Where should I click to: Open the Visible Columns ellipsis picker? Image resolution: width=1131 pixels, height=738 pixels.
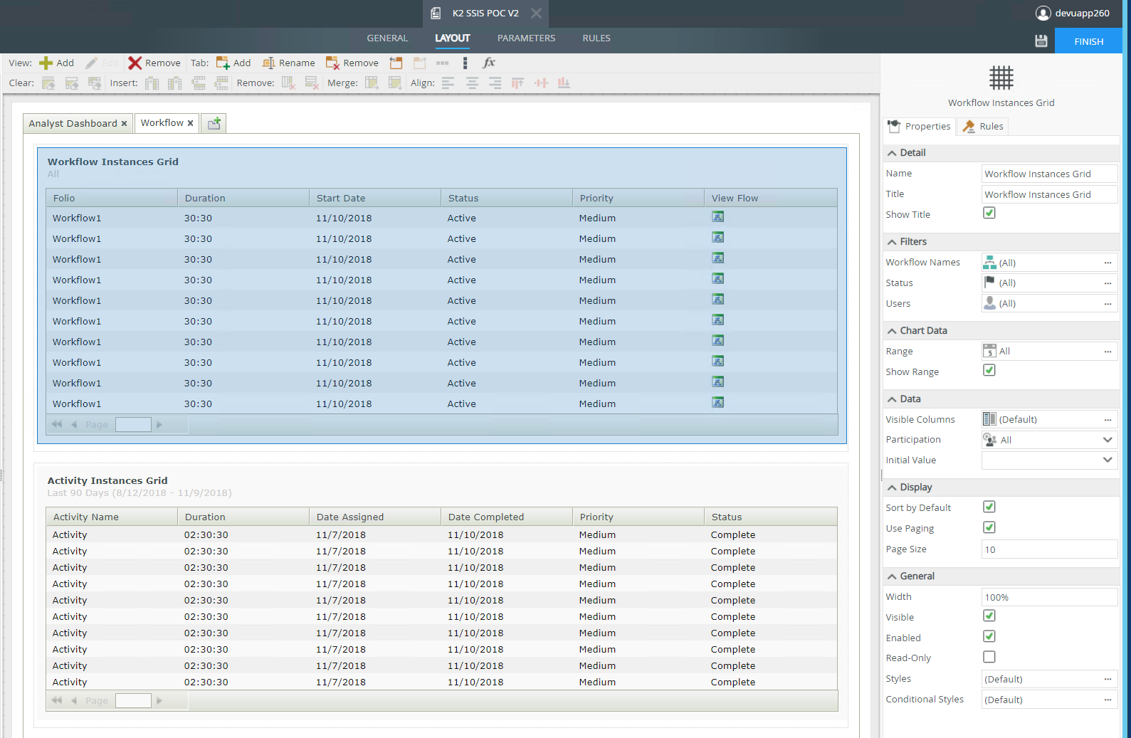coord(1108,420)
